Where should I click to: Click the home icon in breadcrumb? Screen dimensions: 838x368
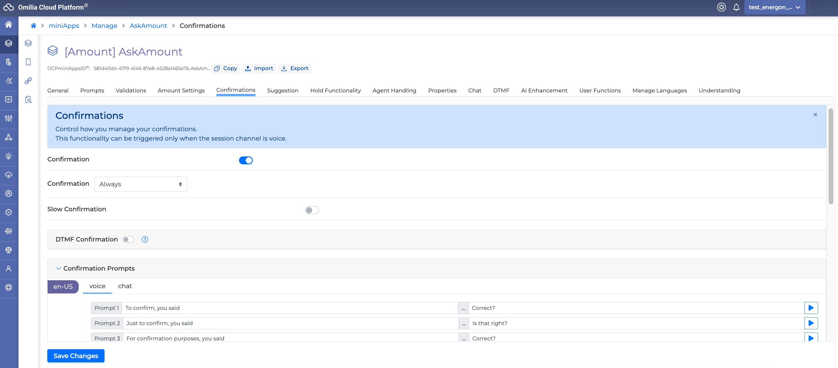click(33, 26)
